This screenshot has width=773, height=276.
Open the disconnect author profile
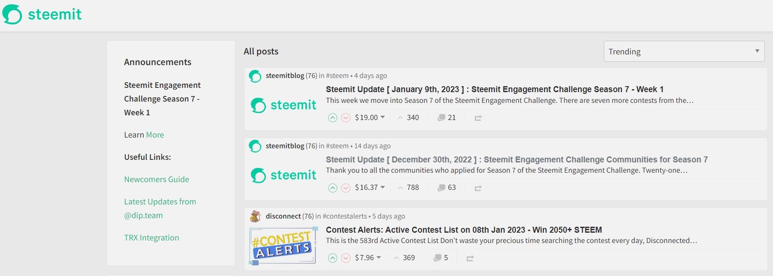[x=283, y=216]
